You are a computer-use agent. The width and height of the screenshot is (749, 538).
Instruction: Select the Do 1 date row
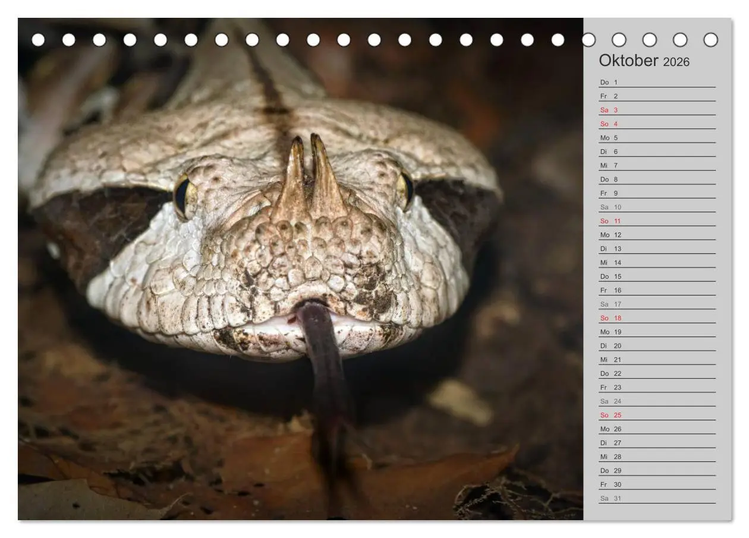(x=657, y=83)
